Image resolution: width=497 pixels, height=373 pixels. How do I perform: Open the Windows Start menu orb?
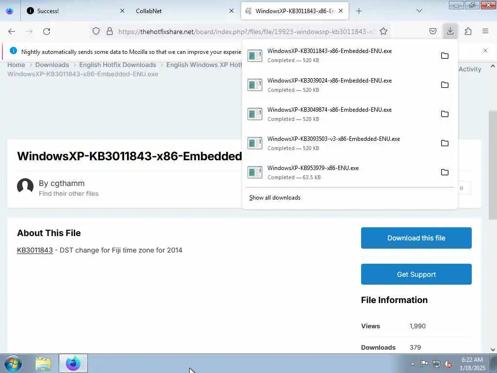point(13,363)
